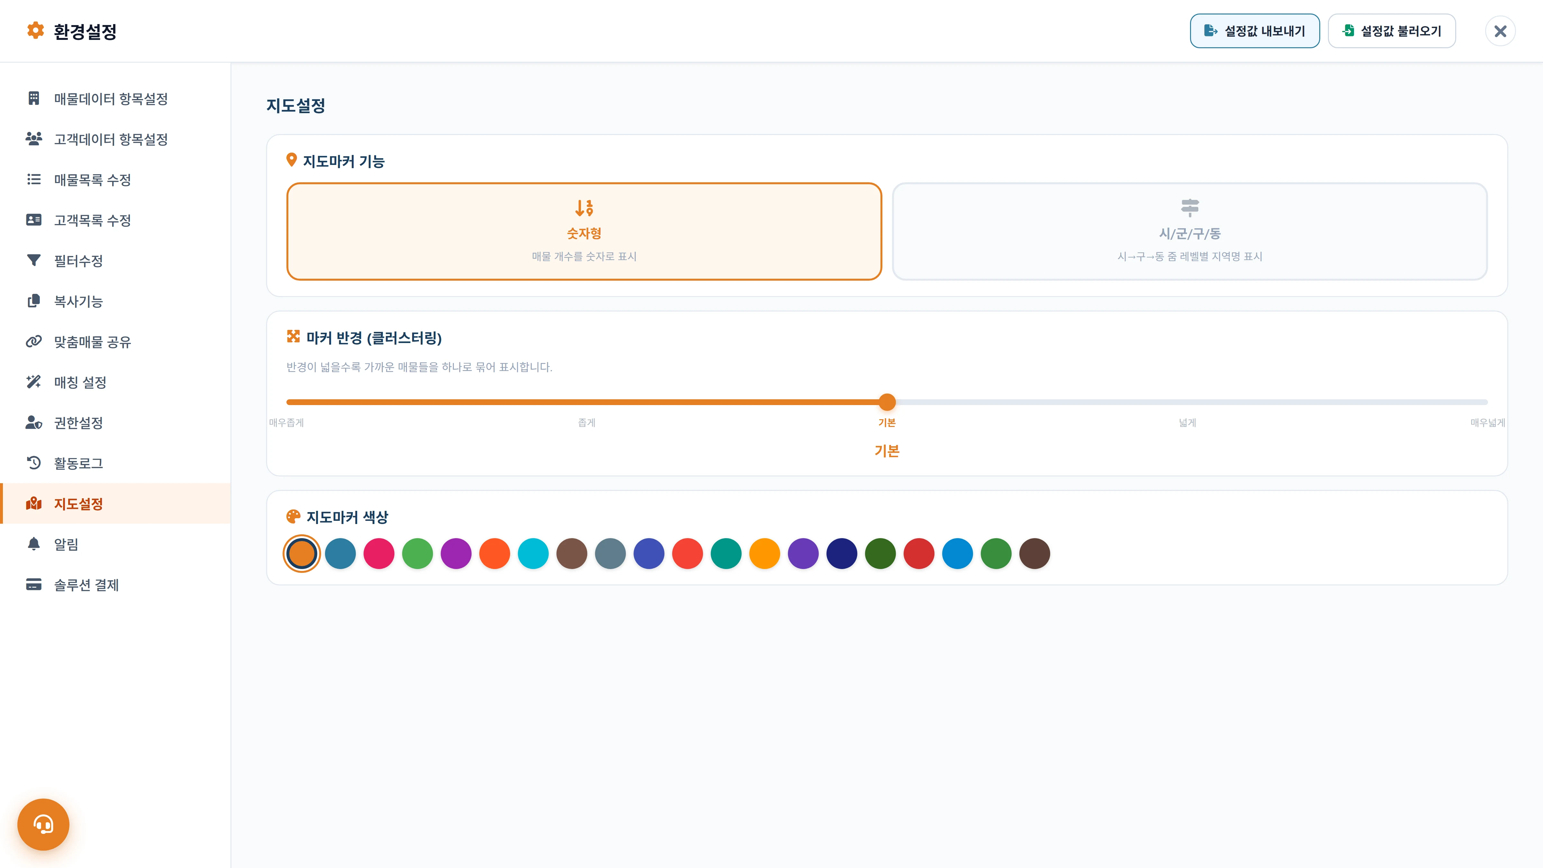Click the people icon beside 고객데이터 항목설정
Viewport: 1543px width, 868px height.
[x=33, y=139]
